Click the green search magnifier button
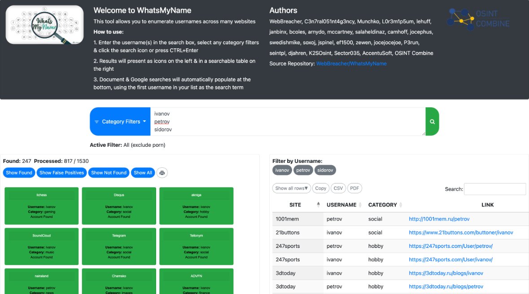The image size is (529, 294). click(432, 121)
